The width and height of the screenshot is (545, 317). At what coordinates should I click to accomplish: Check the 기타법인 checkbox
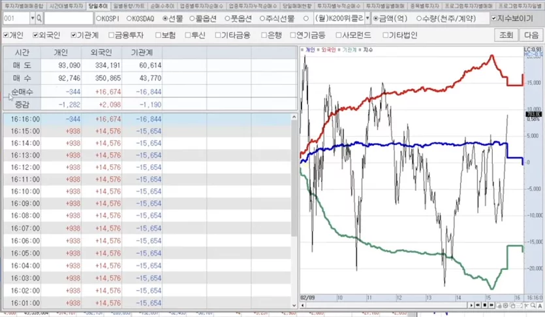click(385, 35)
